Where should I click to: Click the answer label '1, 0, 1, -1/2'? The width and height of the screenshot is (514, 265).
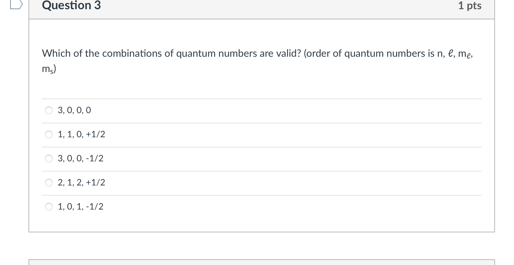coord(80,207)
